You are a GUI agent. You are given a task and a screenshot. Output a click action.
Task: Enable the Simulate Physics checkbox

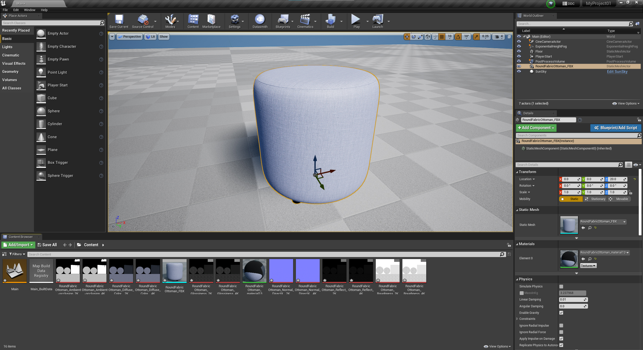tap(561, 286)
